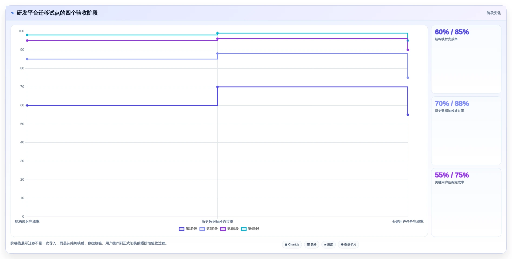
Task: Click 第4阶段 data point at 98 on left
Action: pos(27,35)
